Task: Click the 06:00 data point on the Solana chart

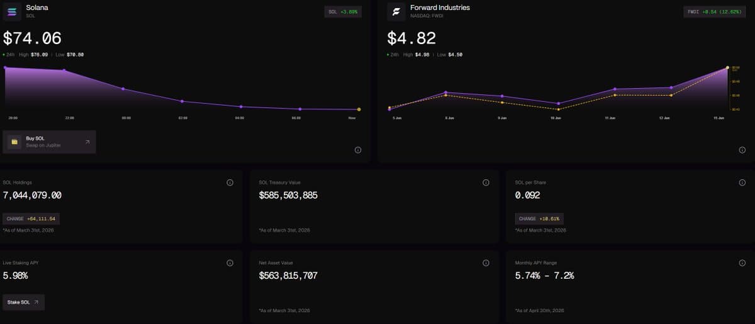Action: pos(299,109)
